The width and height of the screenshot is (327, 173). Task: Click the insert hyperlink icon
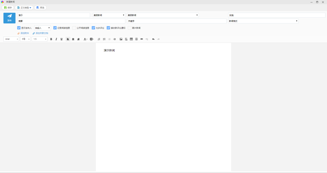pos(141,39)
